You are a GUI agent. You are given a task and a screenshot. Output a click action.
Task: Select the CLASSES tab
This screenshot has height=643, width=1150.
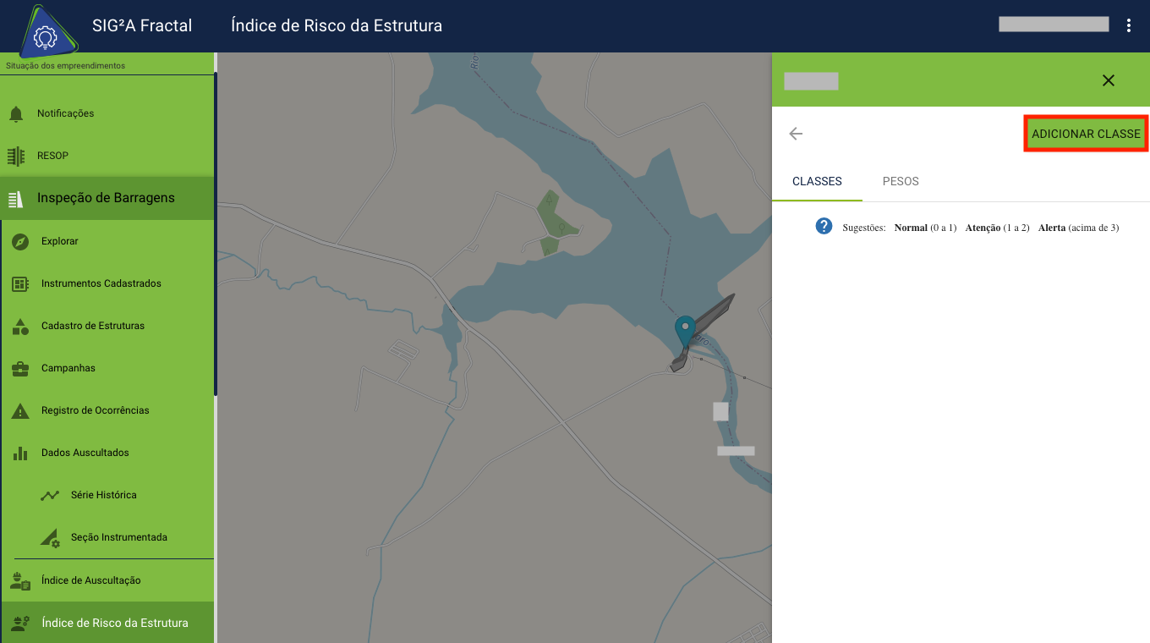pos(817,181)
